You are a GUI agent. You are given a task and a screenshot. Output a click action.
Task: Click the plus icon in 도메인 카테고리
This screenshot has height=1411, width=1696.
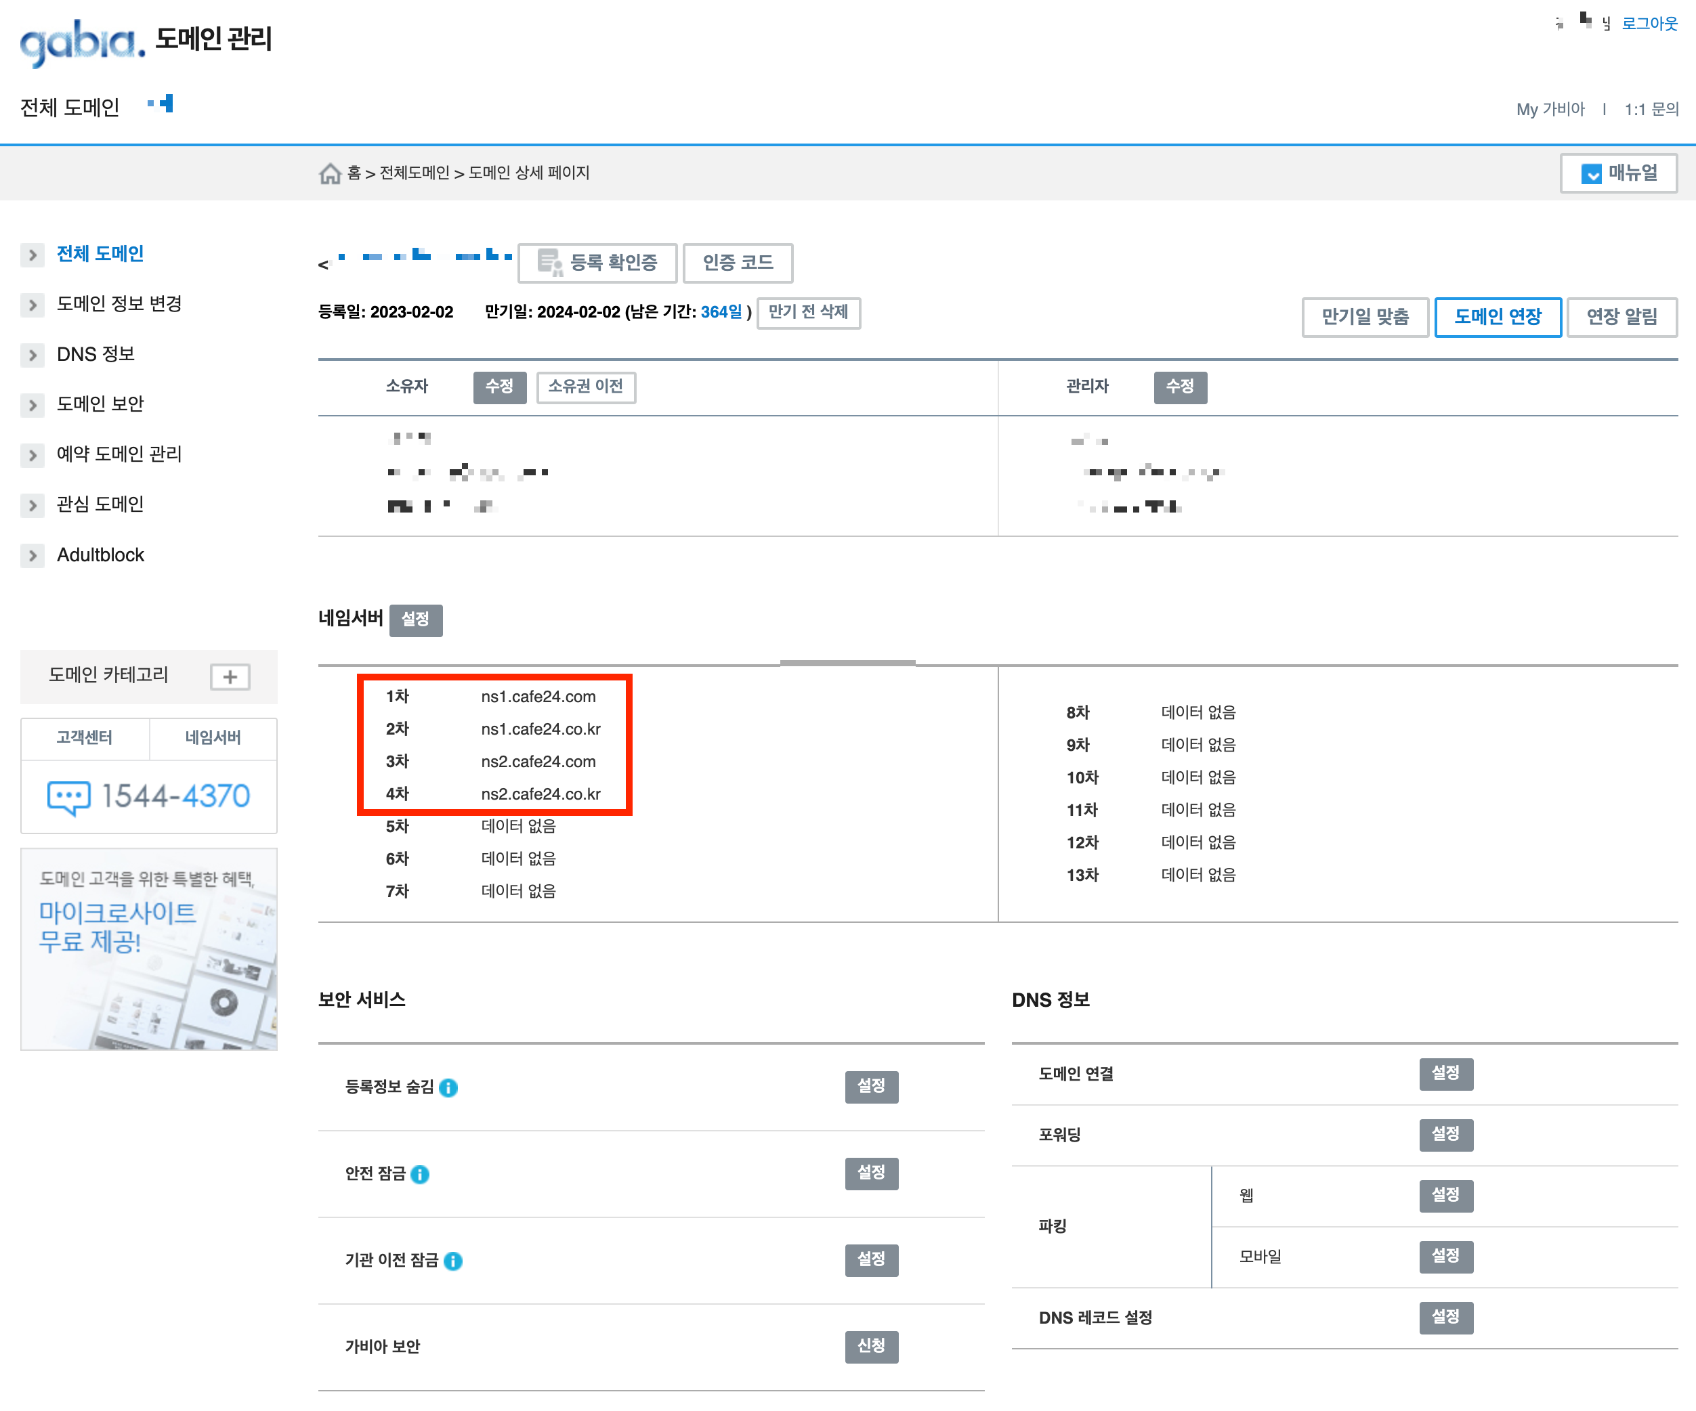230,676
